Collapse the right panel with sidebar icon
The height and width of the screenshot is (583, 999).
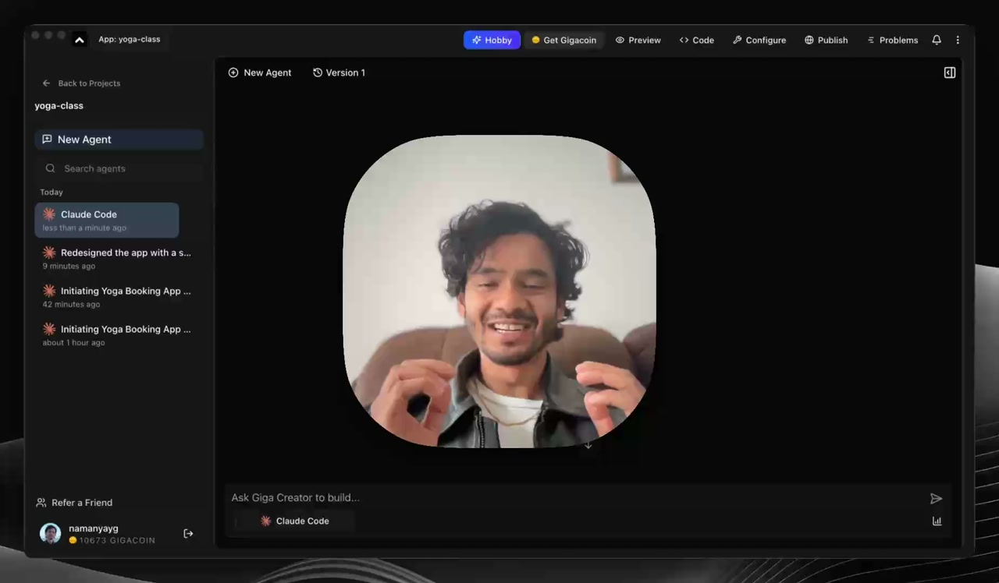point(949,72)
